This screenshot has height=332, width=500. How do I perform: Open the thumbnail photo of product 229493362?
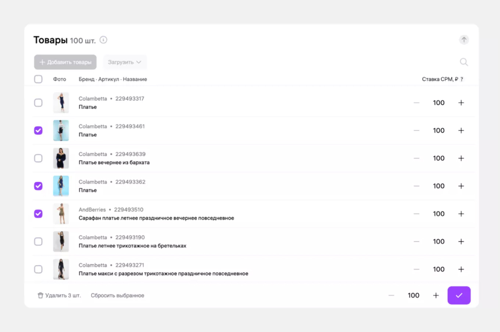[61, 186]
